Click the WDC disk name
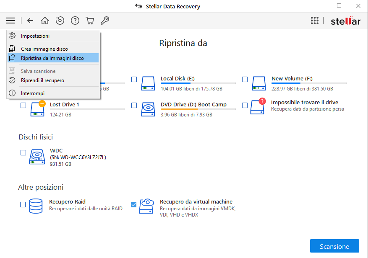 coord(56,150)
